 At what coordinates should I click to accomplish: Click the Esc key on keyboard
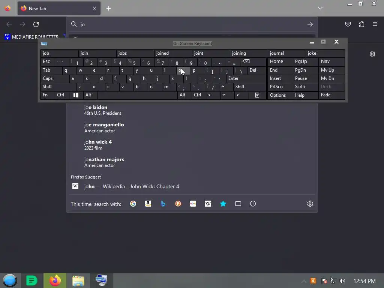pyautogui.click(x=48, y=62)
